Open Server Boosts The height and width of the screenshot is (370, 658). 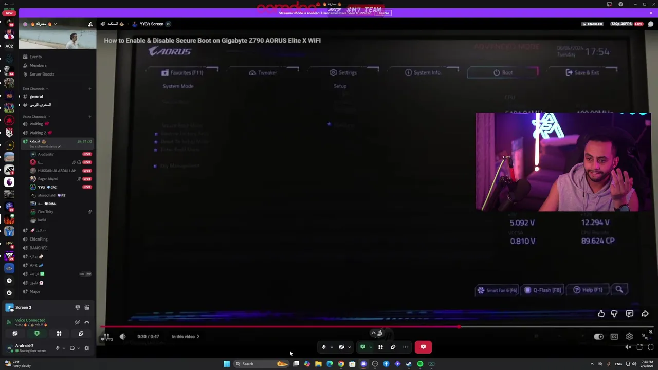click(42, 74)
